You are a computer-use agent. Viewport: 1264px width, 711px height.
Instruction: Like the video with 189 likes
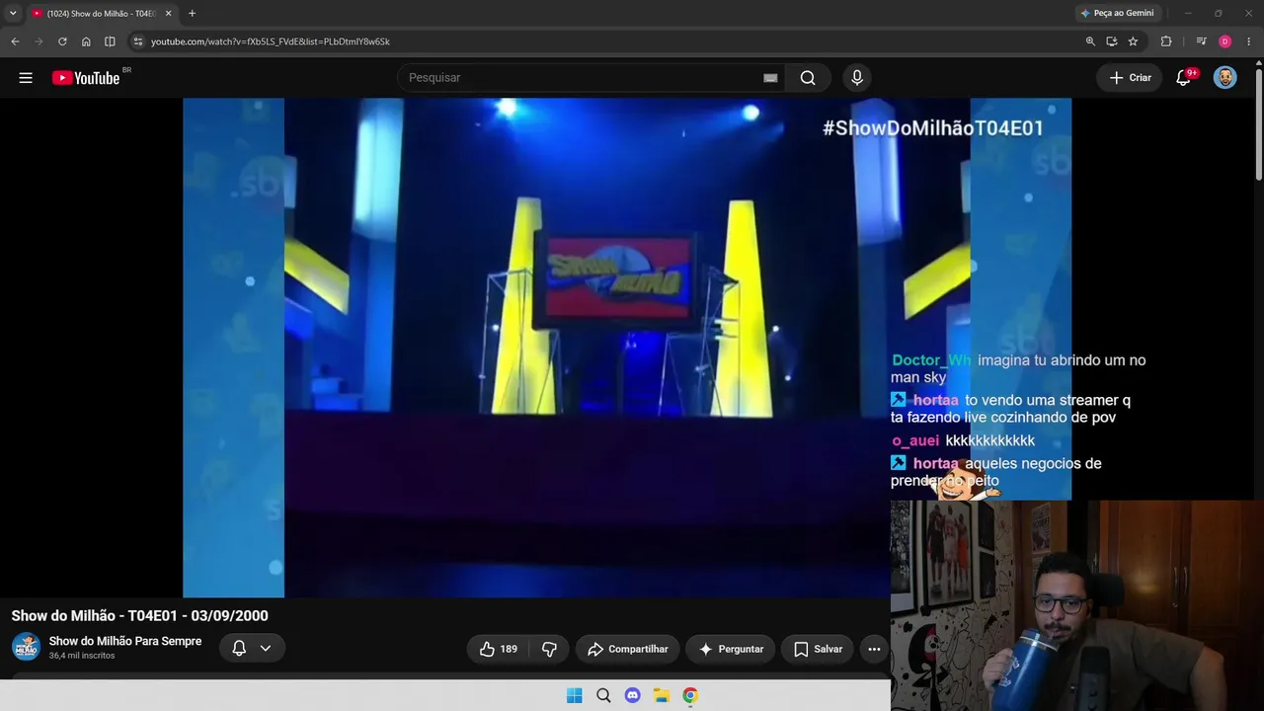(x=499, y=649)
